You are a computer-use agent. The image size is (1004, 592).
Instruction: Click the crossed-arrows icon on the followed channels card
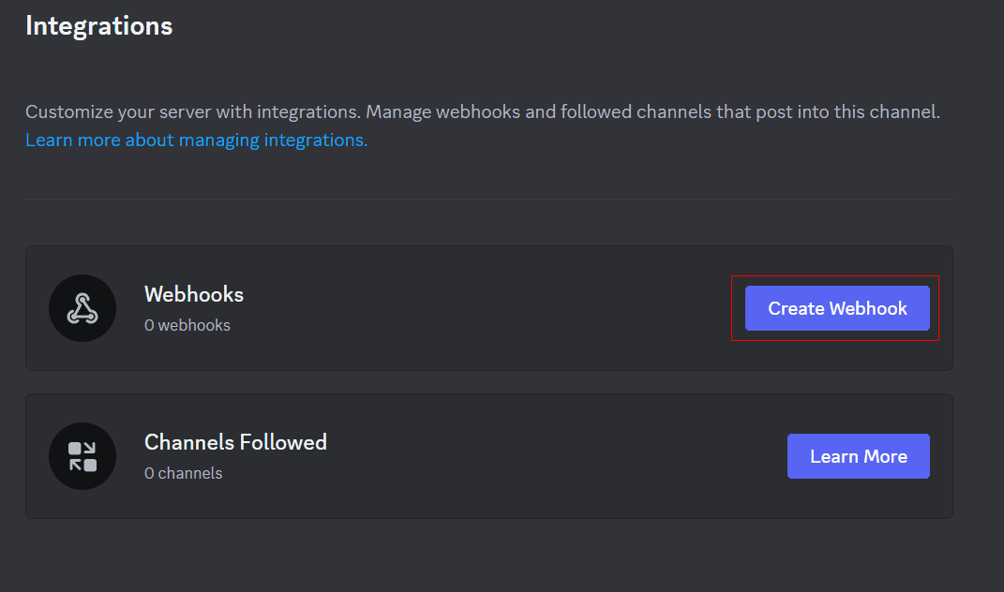click(82, 456)
